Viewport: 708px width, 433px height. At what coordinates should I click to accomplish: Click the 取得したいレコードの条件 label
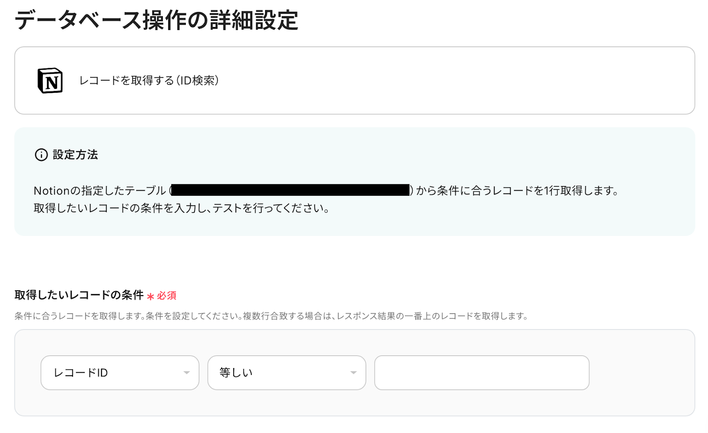[x=79, y=295]
